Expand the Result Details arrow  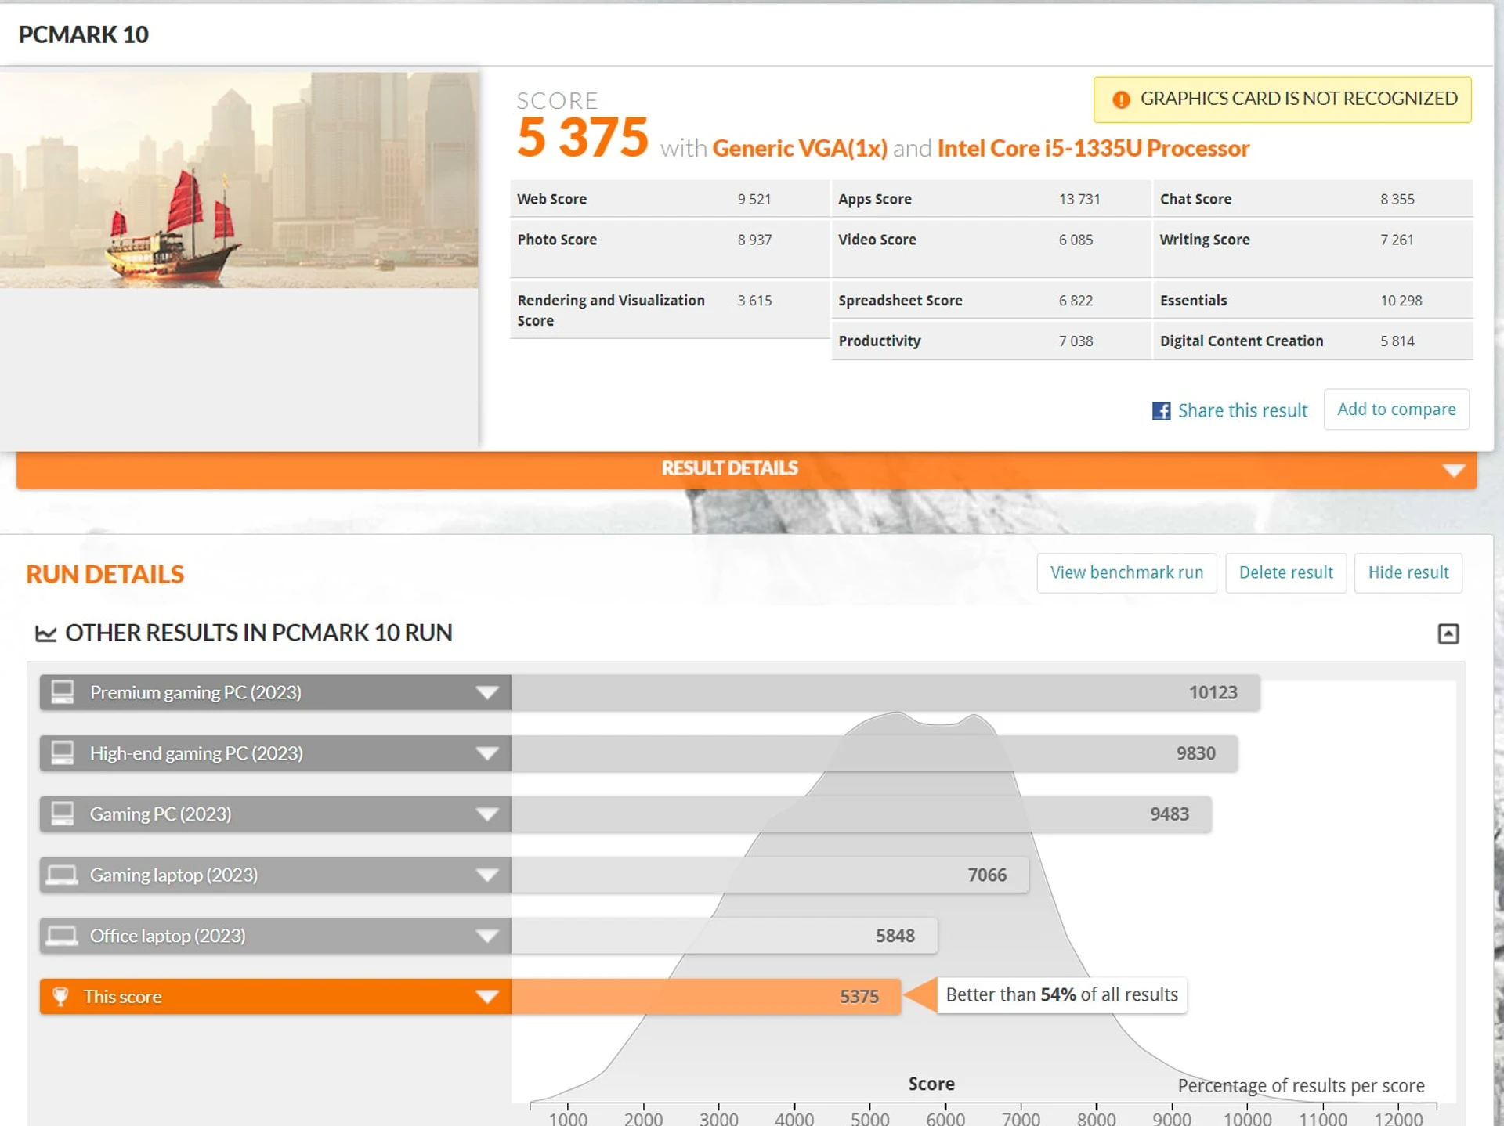coord(1453,470)
